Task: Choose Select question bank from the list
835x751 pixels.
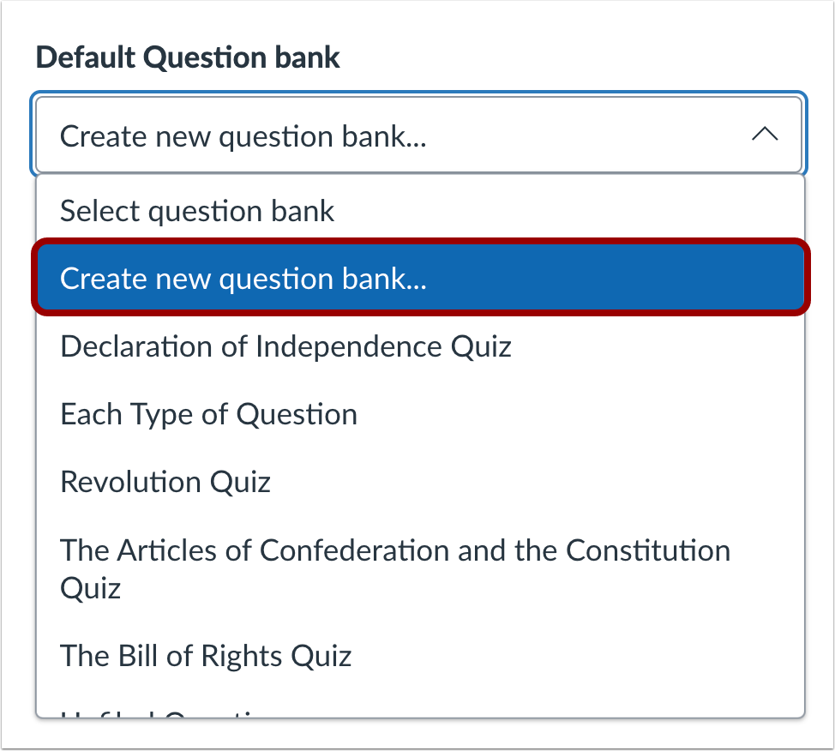Action: click(196, 211)
